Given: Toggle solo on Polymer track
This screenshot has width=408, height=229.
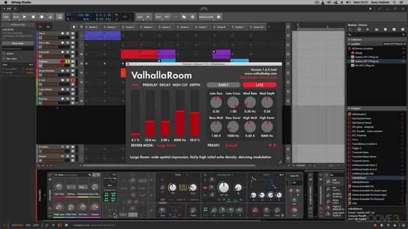Looking at the screenshot, I should (x=68, y=61).
